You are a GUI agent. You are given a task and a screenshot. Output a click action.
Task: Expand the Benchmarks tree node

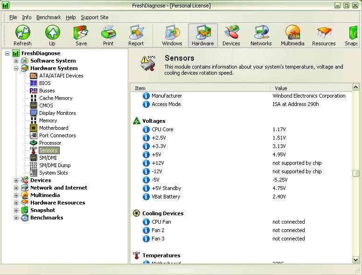(16, 218)
